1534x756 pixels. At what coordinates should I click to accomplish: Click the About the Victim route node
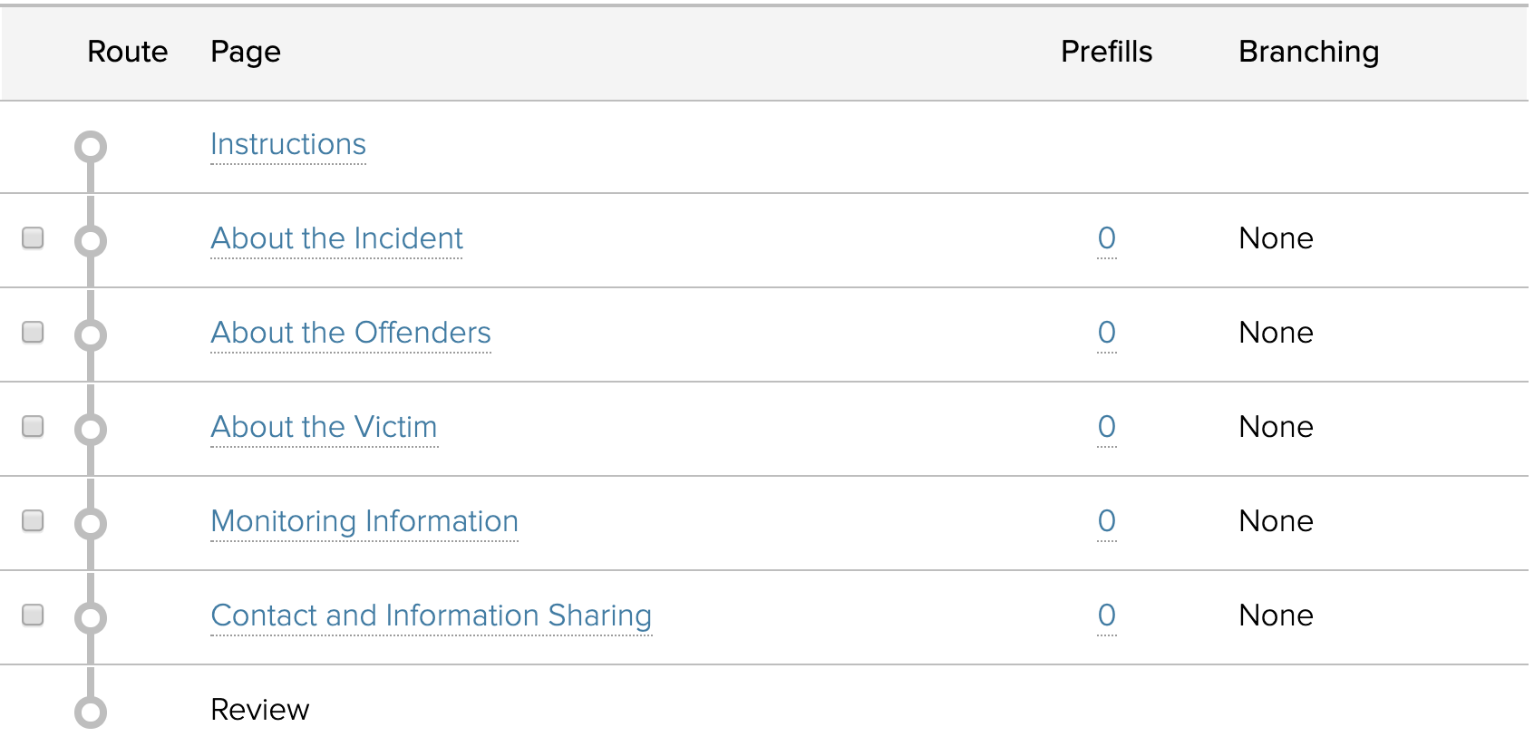click(91, 429)
